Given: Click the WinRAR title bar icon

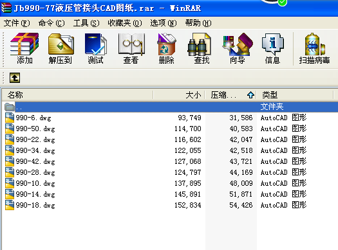Looking at the screenshot, I should 6,8.
